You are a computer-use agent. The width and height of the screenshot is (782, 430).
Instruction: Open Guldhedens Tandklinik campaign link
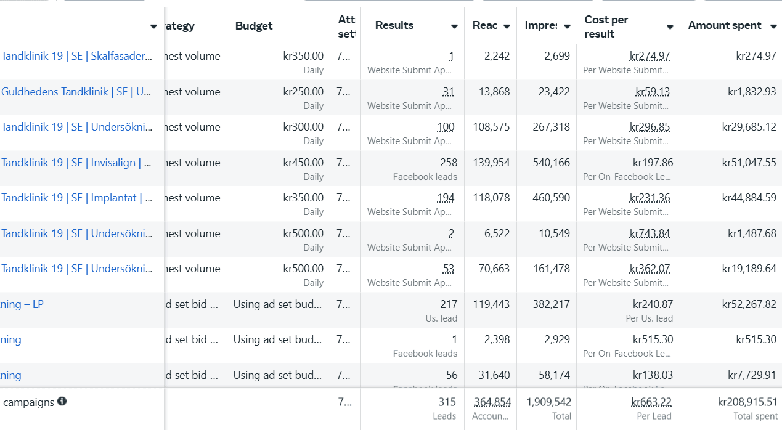click(76, 92)
